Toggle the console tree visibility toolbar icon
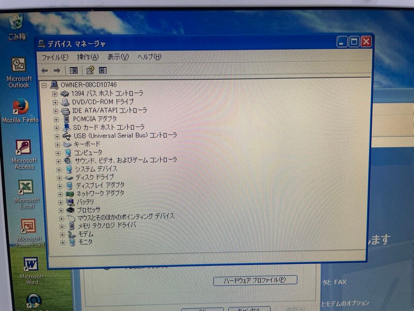 click(x=74, y=70)
